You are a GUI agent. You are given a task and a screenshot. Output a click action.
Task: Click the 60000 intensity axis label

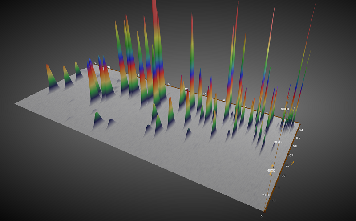tap(277, 142)
